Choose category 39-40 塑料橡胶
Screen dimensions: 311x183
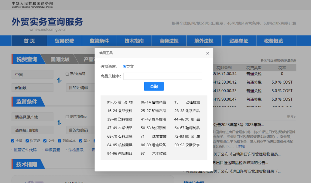coord(120,119)
